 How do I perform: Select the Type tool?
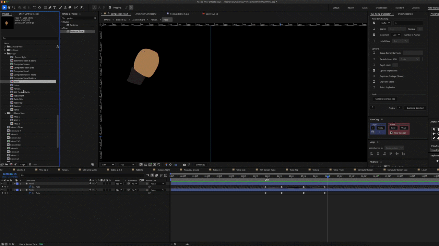(55, 8)
